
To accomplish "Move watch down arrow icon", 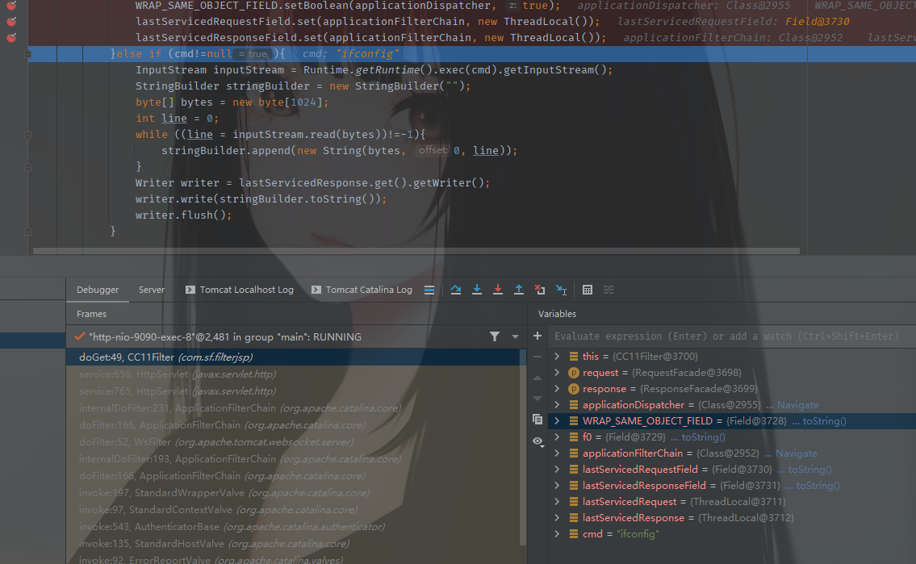I will coord(537,398).
